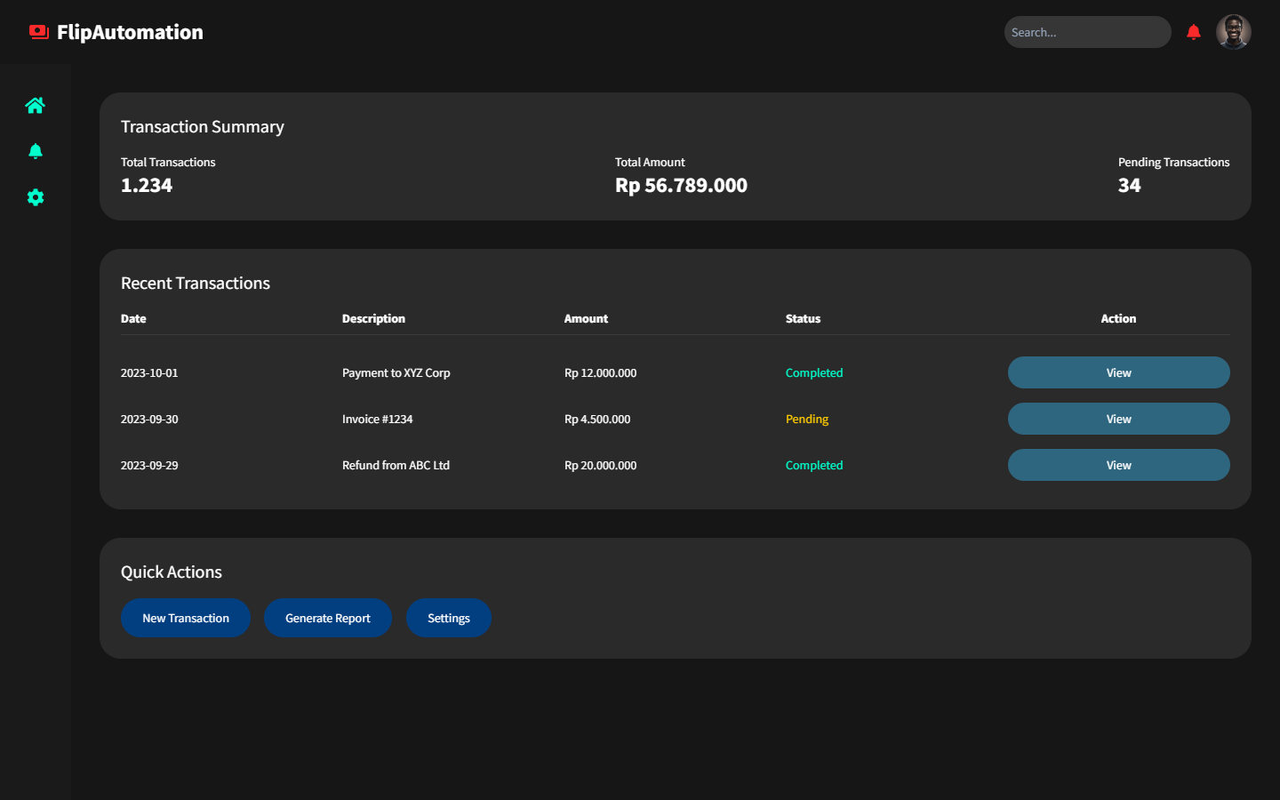1280x800 pixels.
Task: View the Invoice #1234 transaction
Action: point(1118,419)
